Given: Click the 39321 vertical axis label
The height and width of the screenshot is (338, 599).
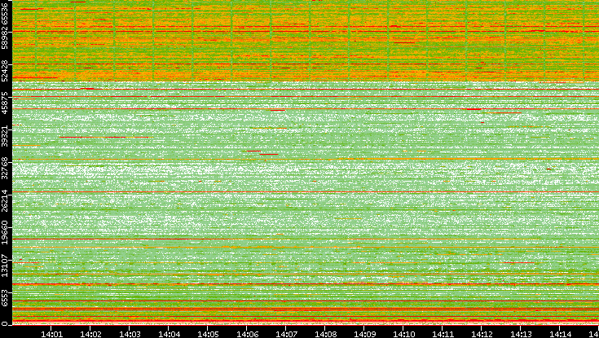Looking at the screenshot, I should coord(5,136).
